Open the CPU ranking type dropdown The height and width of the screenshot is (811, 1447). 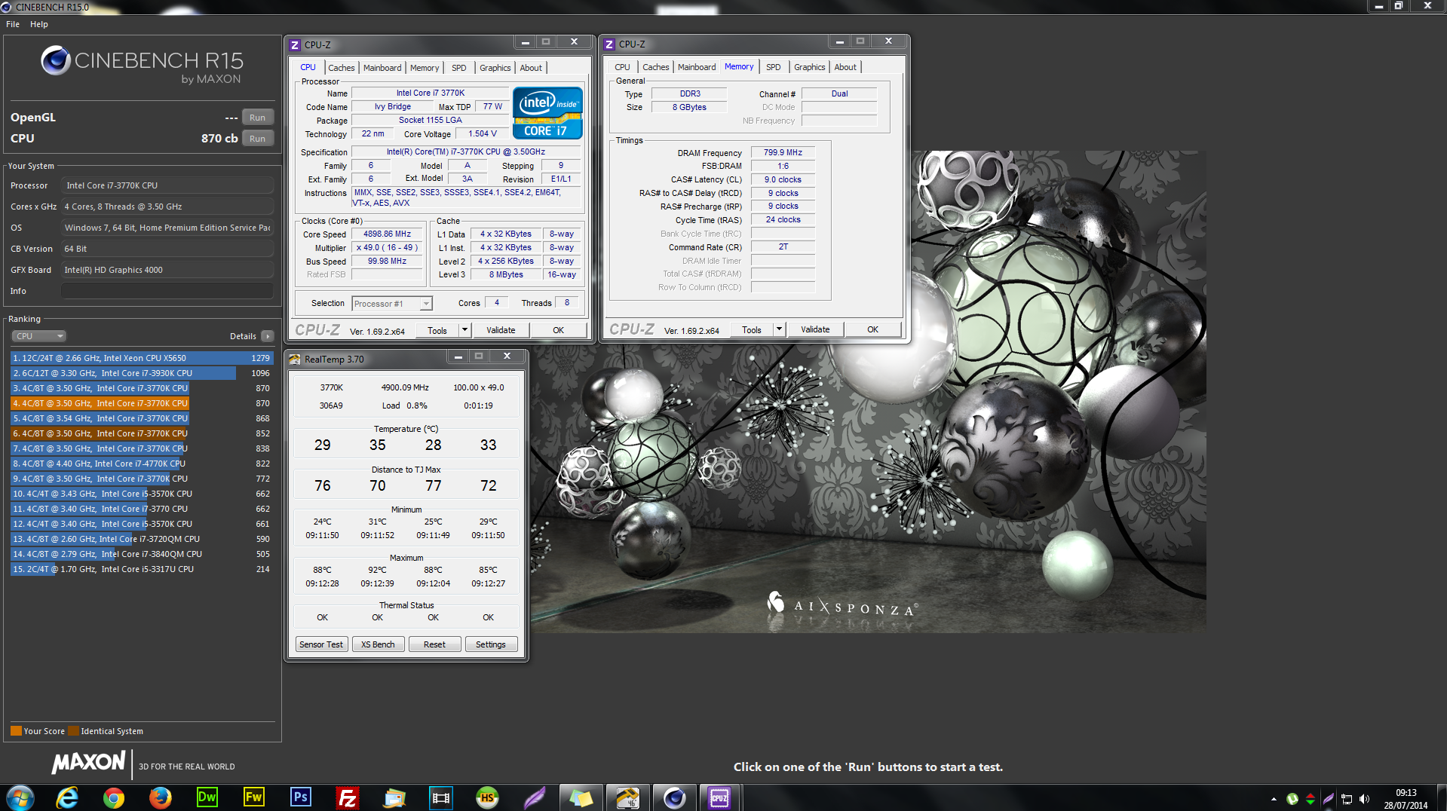coord(38,336)
